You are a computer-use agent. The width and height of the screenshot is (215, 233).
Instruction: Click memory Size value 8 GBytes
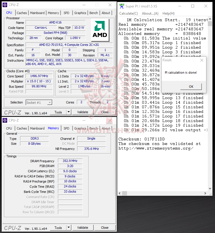[34, 144]
